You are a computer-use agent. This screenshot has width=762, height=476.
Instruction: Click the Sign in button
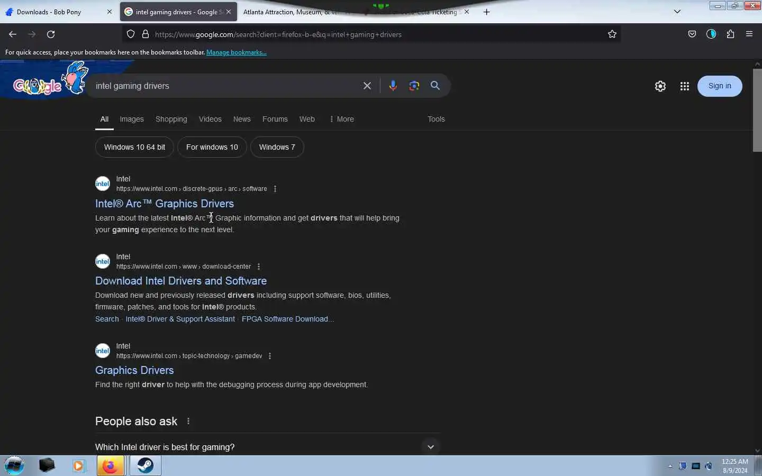720,86
